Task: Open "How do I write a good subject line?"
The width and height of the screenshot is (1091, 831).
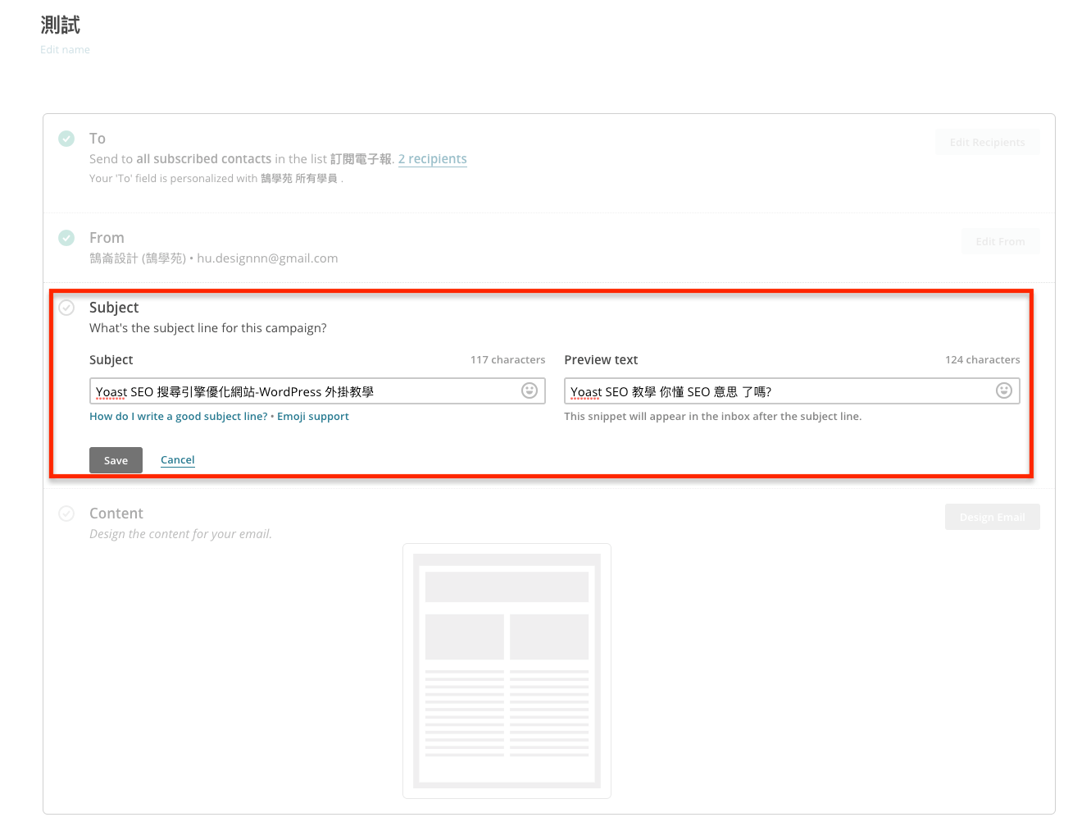Action: 178,417
